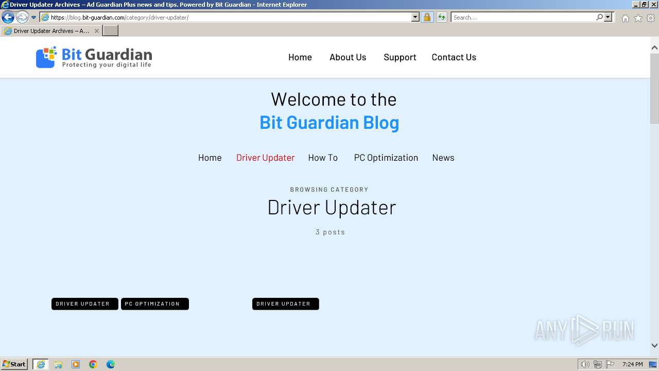Viewport: 659px width, 371px height.
Task: Click the red Driver Updater category link
Action: click(265, 158)
